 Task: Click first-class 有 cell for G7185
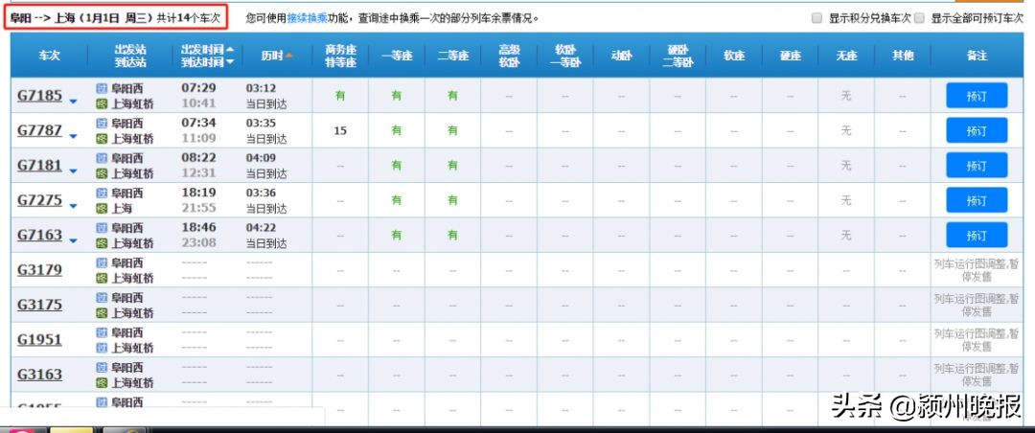396,96
